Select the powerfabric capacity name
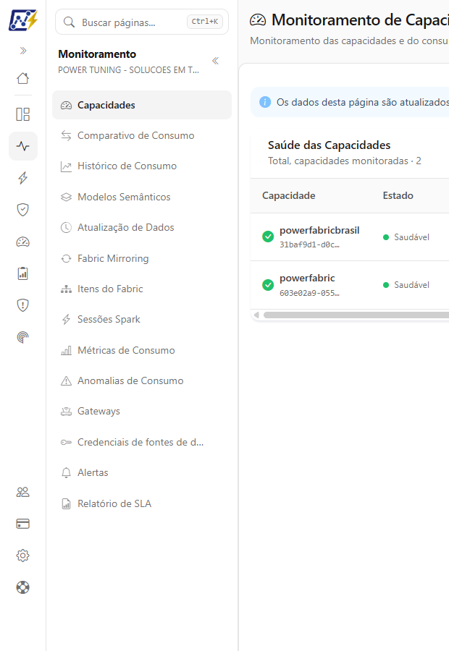 coord(307,278)
